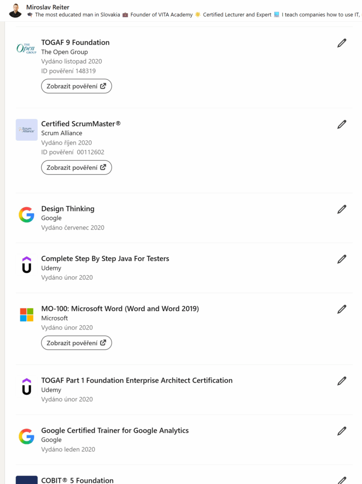
Task: Show credential for TOGAF 9 Foundation
Action: click(x=77, y=86)
